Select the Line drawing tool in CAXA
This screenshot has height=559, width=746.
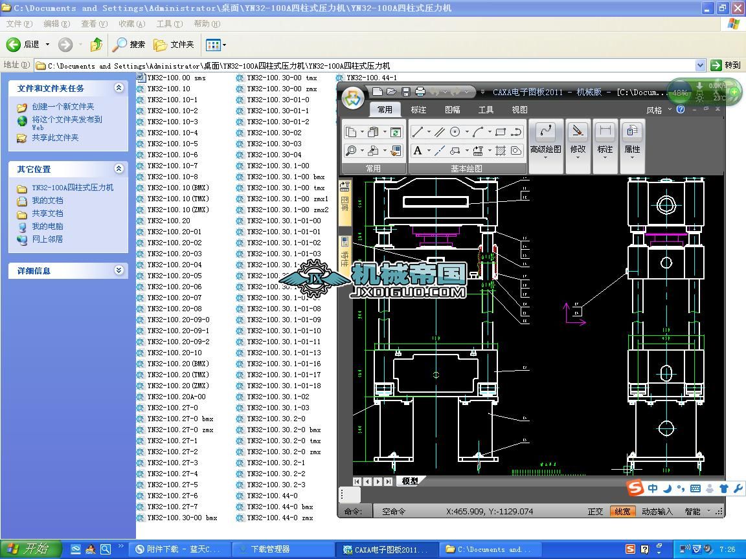pyautogui.click(x=417, y=132)
